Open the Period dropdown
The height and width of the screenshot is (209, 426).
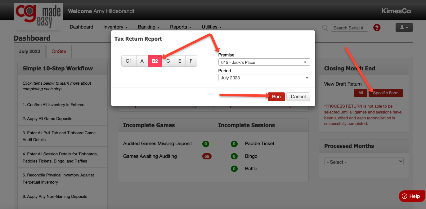coord(264,78)
